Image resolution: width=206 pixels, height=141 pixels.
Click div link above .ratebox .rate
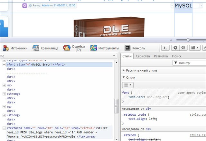pos(148,109)
